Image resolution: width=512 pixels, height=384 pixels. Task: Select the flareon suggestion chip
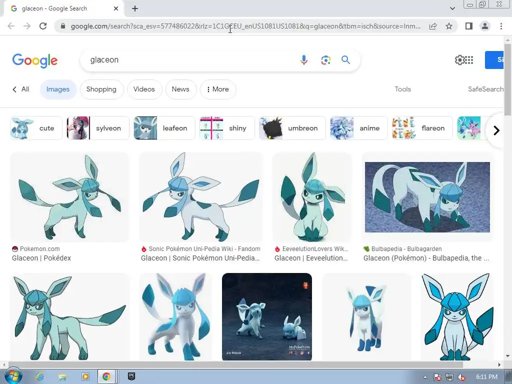coord(422,128)
